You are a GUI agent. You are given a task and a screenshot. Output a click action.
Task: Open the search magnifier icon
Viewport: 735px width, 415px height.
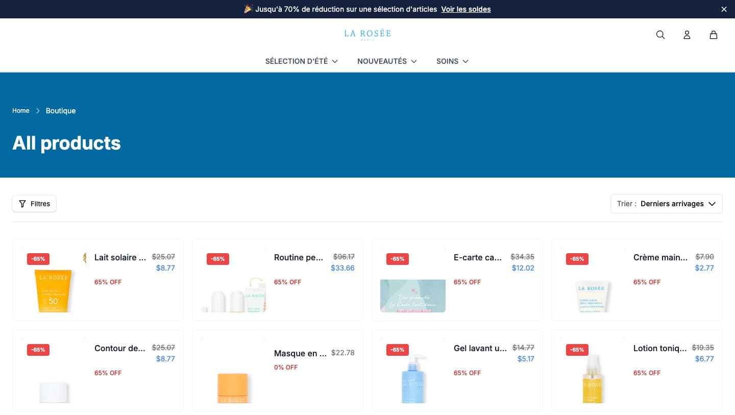coord(660,35)
